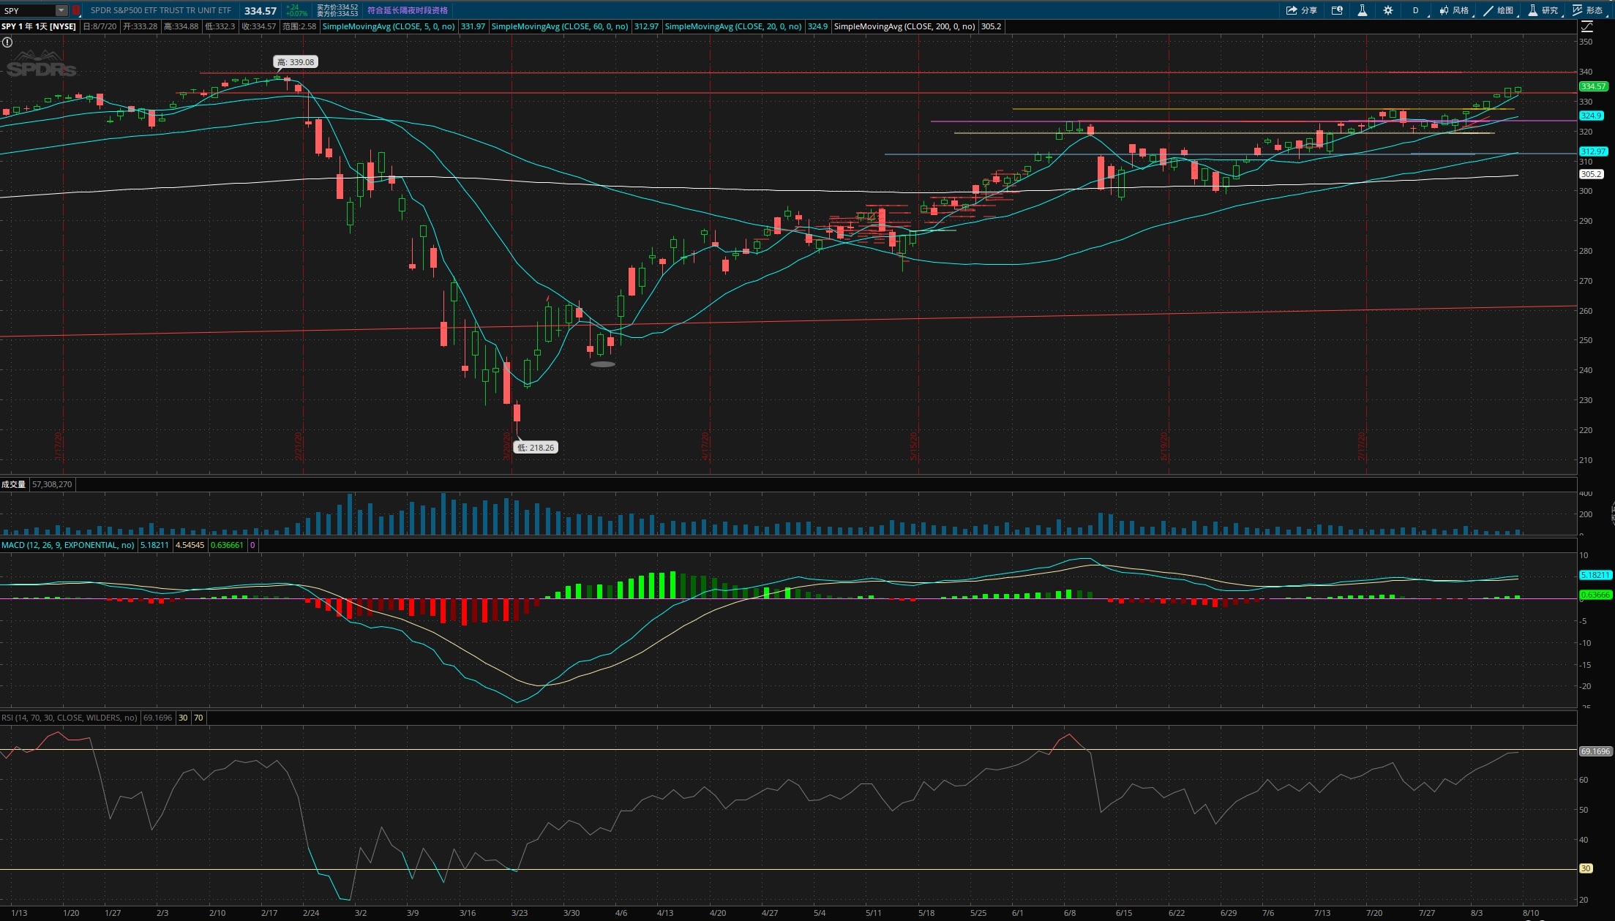
Task: Click the volume value 57,308,270
Action: 52,484
